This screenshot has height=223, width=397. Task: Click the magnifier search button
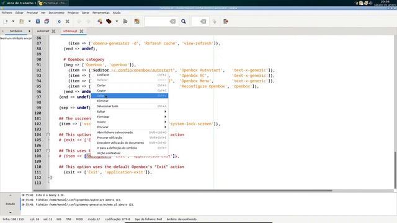click(x=184, y=22)
